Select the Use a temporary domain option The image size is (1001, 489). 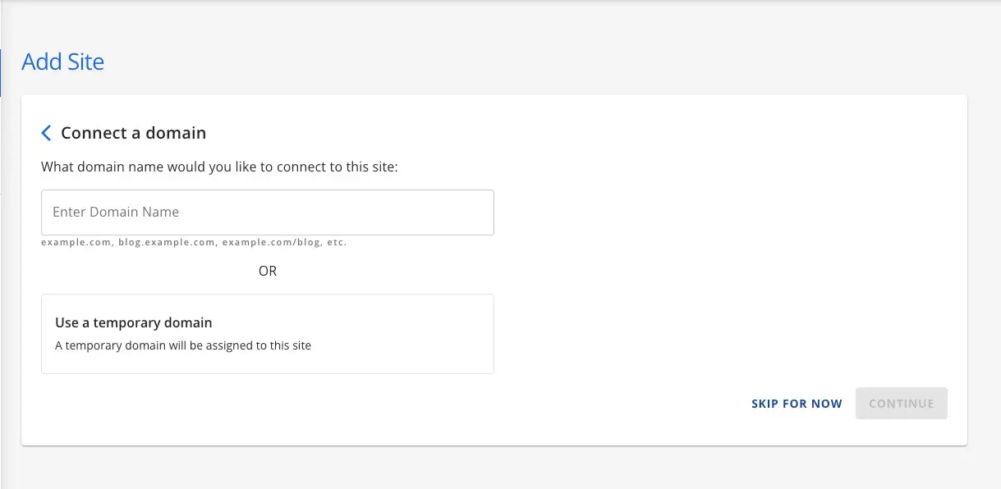click(268, 334)
